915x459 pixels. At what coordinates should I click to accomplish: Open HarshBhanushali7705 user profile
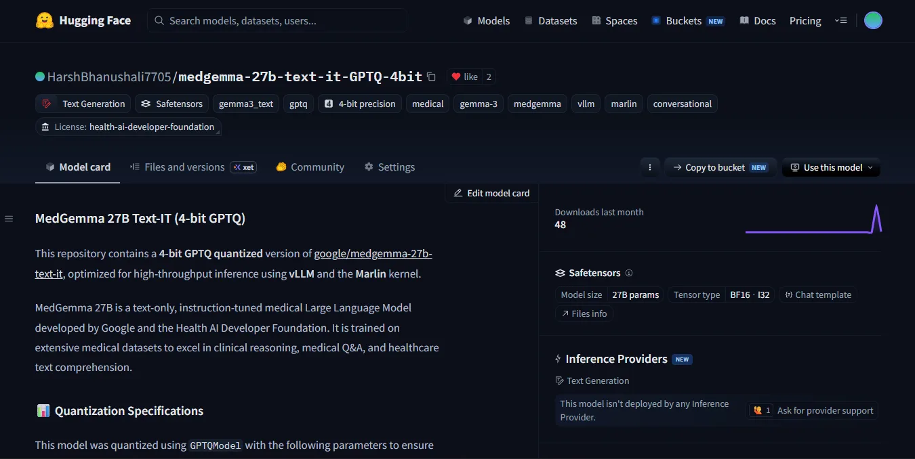[x=108, y=76]
